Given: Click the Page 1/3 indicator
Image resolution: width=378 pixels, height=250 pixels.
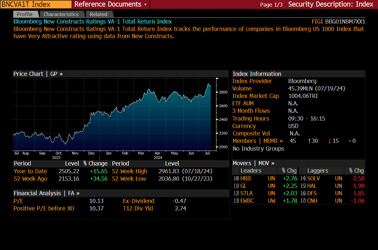Looking at the screenshot, I should (x=271, y=4).
